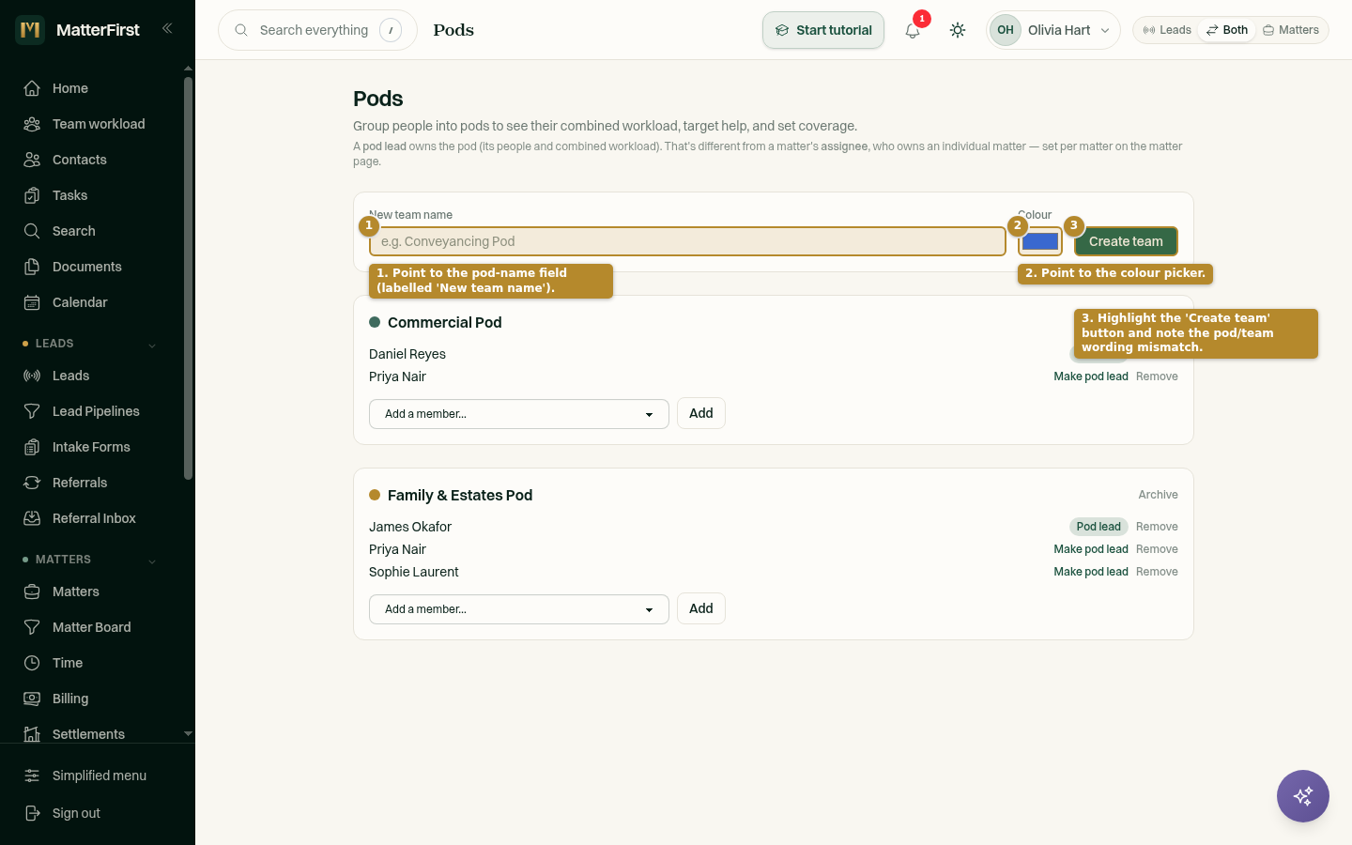This screenshot has width=1352, height=845.
Task: Remove Priya Nair from Family & Estates Pod
Action: [1157, 549]
